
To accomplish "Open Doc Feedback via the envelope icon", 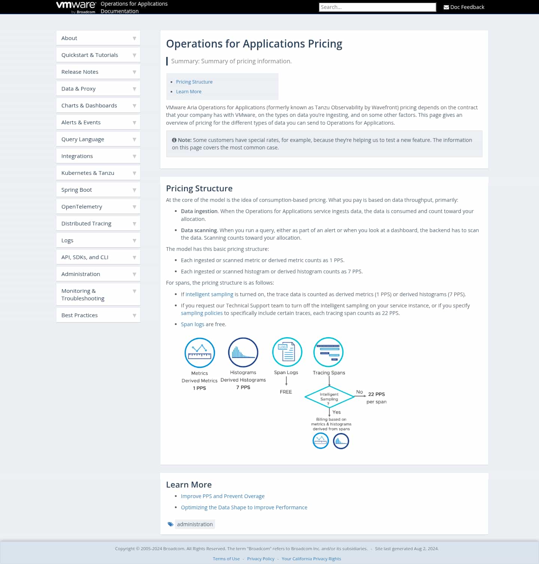I will (446, 7).
